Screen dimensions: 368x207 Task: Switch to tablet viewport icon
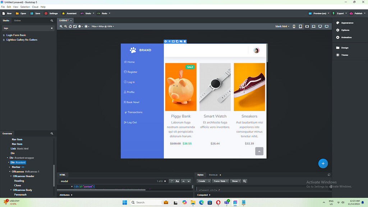coord(300,26)
